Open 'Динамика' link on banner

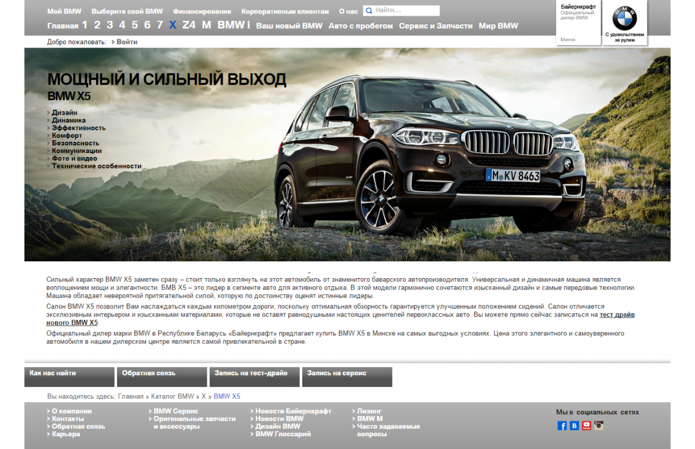click(x=68, y=120)
